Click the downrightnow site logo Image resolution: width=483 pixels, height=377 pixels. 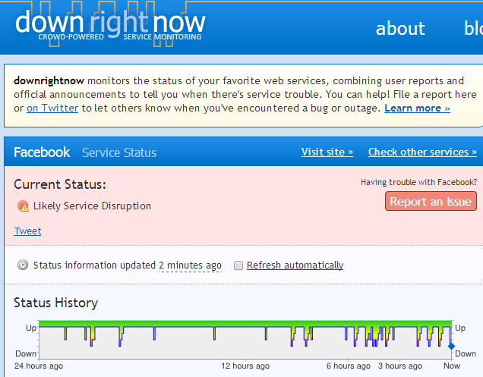[110, 26]
